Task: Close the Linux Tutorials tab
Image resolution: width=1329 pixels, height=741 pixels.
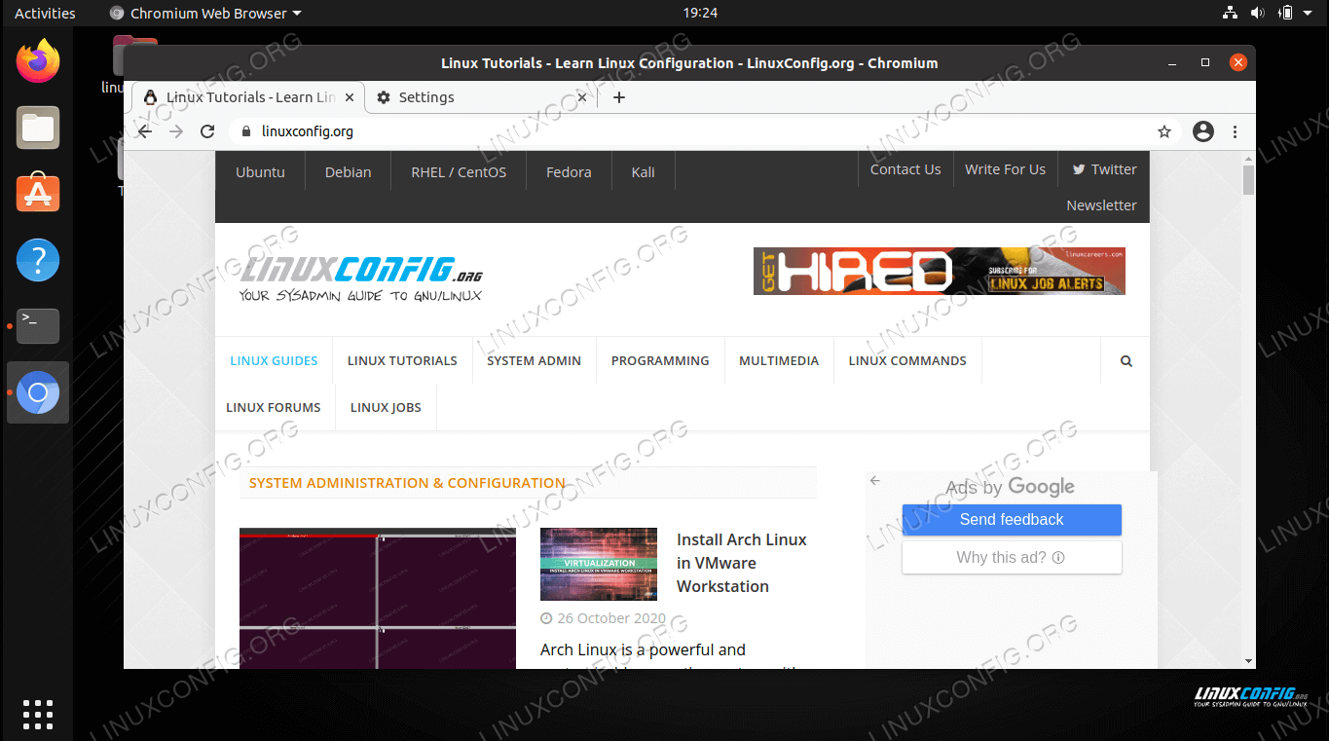Action: (350, 97)
